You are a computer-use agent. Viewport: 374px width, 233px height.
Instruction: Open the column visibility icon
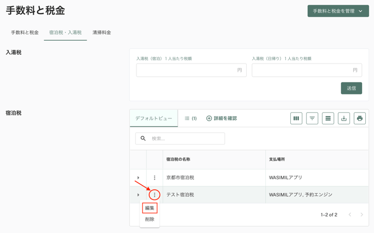click(x=296, y=118)
